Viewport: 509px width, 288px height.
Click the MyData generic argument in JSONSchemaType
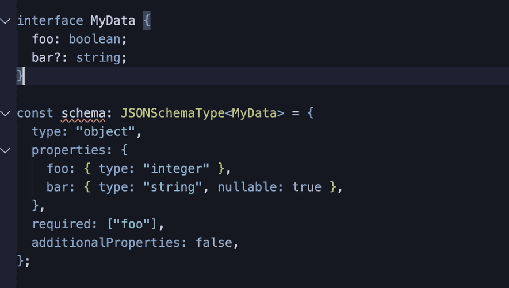click(x=254, y=114)
